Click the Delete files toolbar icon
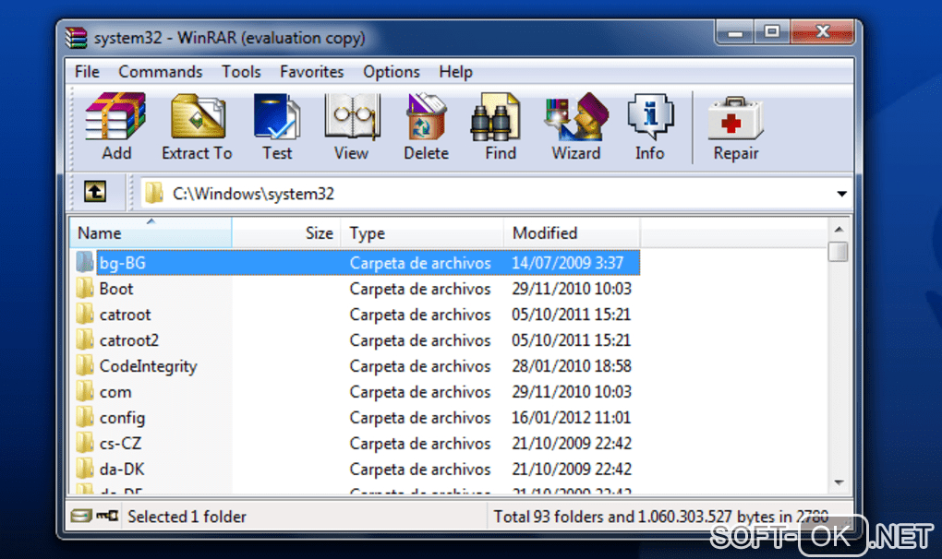This screenshot has height=559, width=942. click(x=426, y=116)
